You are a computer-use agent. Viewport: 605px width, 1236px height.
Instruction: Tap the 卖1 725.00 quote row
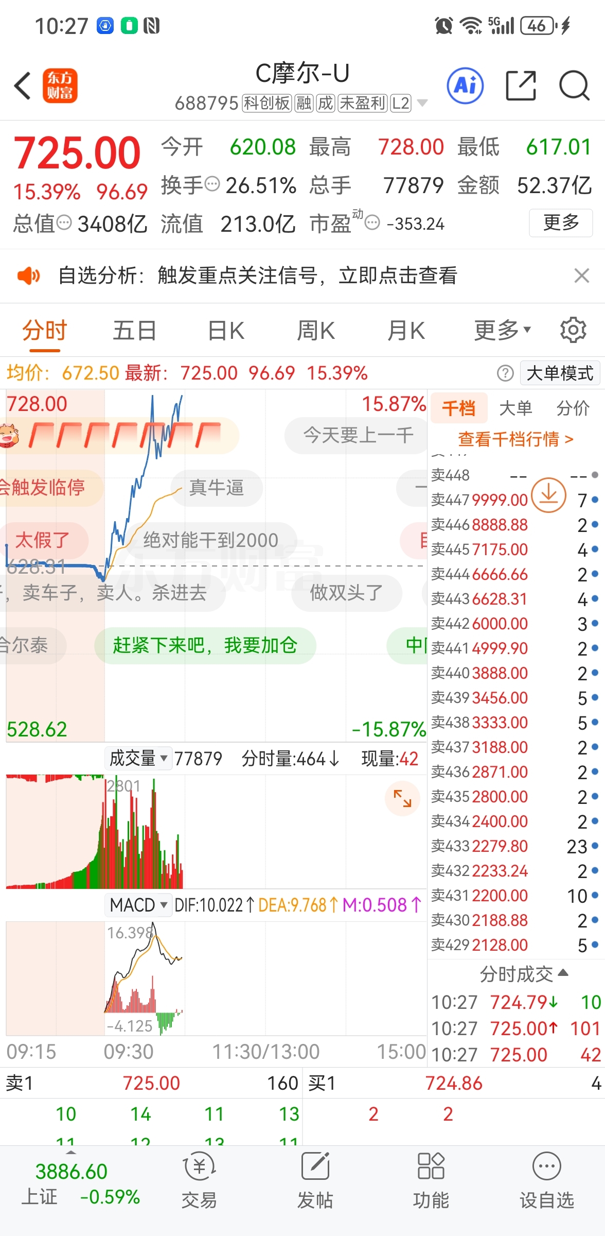(x=151, y=1083)
